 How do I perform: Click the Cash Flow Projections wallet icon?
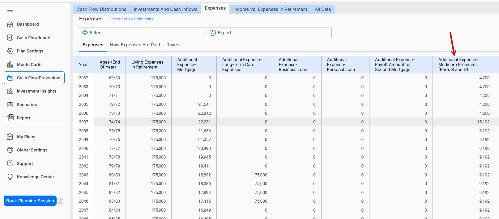(10, 78)
